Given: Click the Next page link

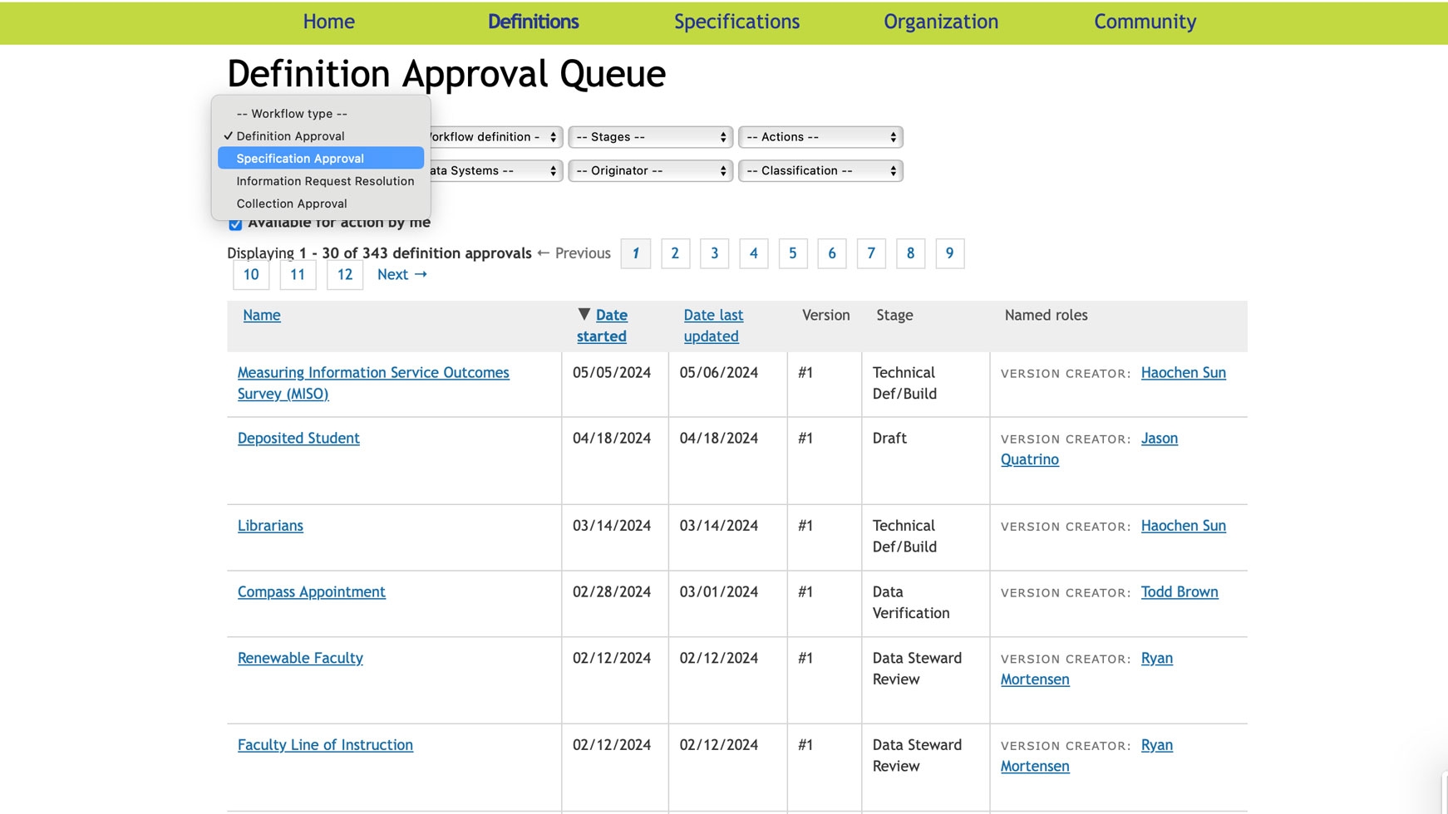Looking at the screenshot, I should pos(402,274).
